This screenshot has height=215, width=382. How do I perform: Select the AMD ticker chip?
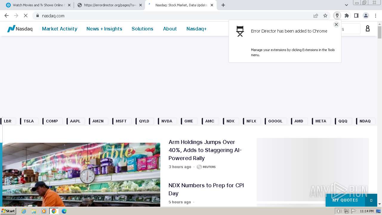click(x=299, y=121)
